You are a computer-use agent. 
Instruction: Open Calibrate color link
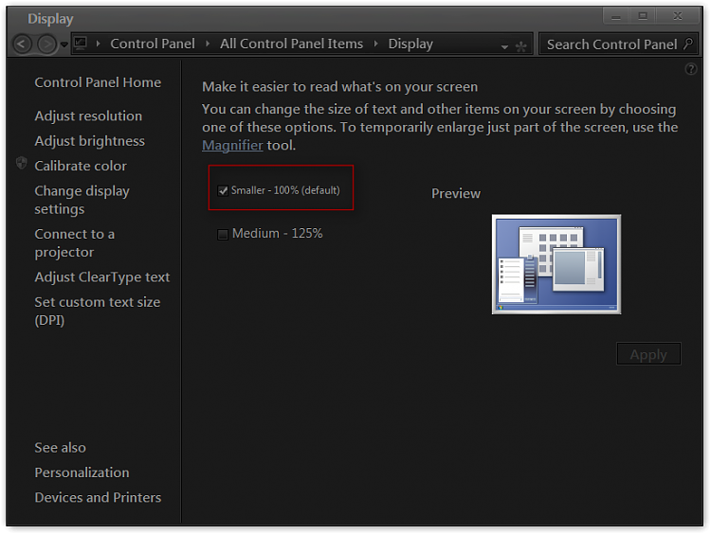(x=81, y=166)
